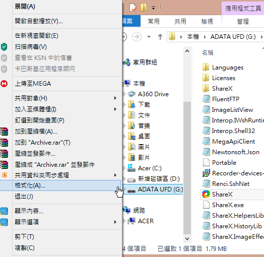Viewport: 264px width, 257px height.
Task: Click the 名稱 column header
Action: point(208,53)
